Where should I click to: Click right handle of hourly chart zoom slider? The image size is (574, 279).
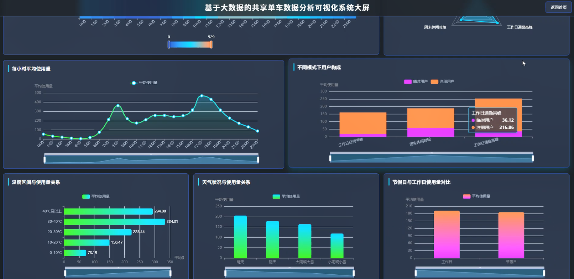tap(258, 160)
